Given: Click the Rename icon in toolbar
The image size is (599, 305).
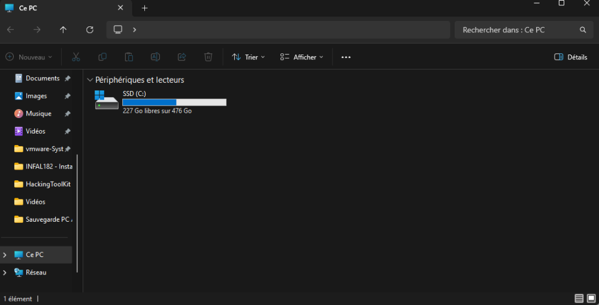Looking at the screenshot, I should [155, 57].
